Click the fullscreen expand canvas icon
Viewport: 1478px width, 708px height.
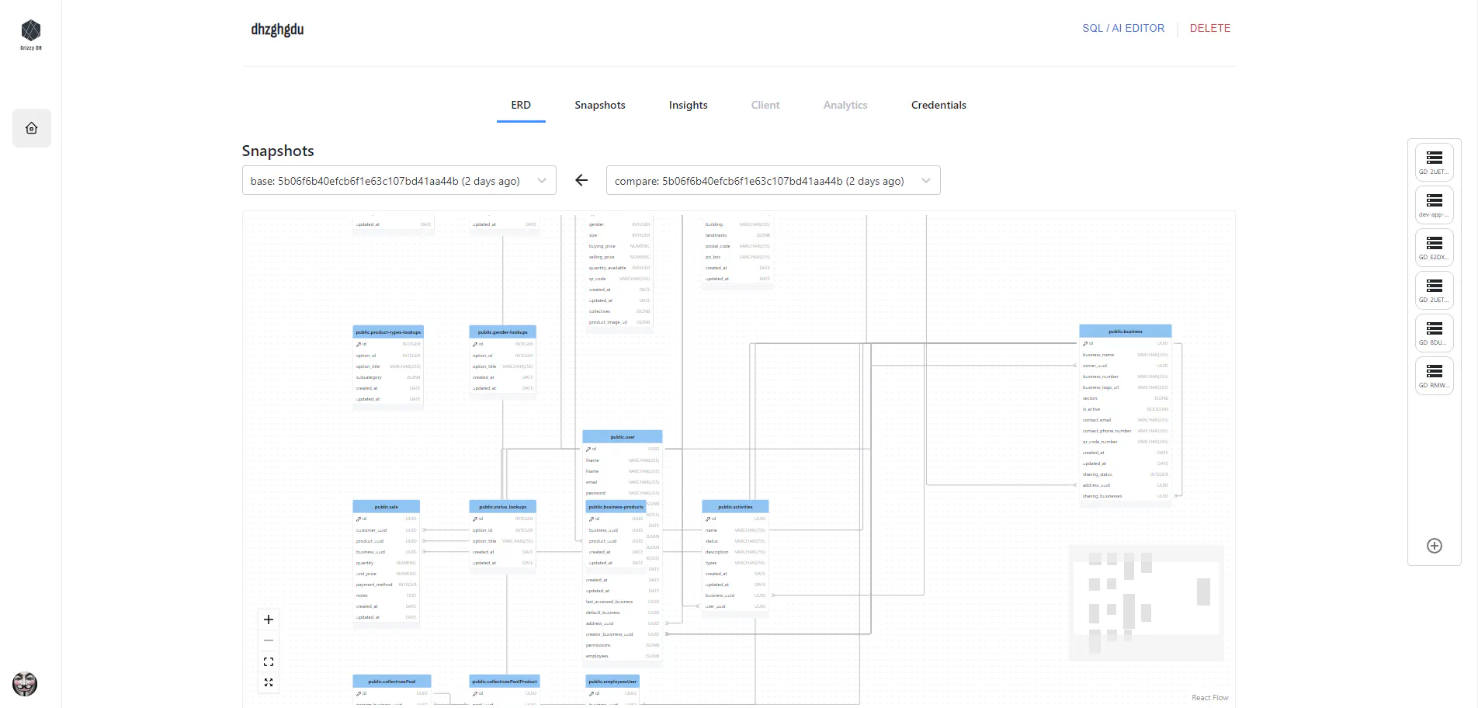[x=269, y=682]
